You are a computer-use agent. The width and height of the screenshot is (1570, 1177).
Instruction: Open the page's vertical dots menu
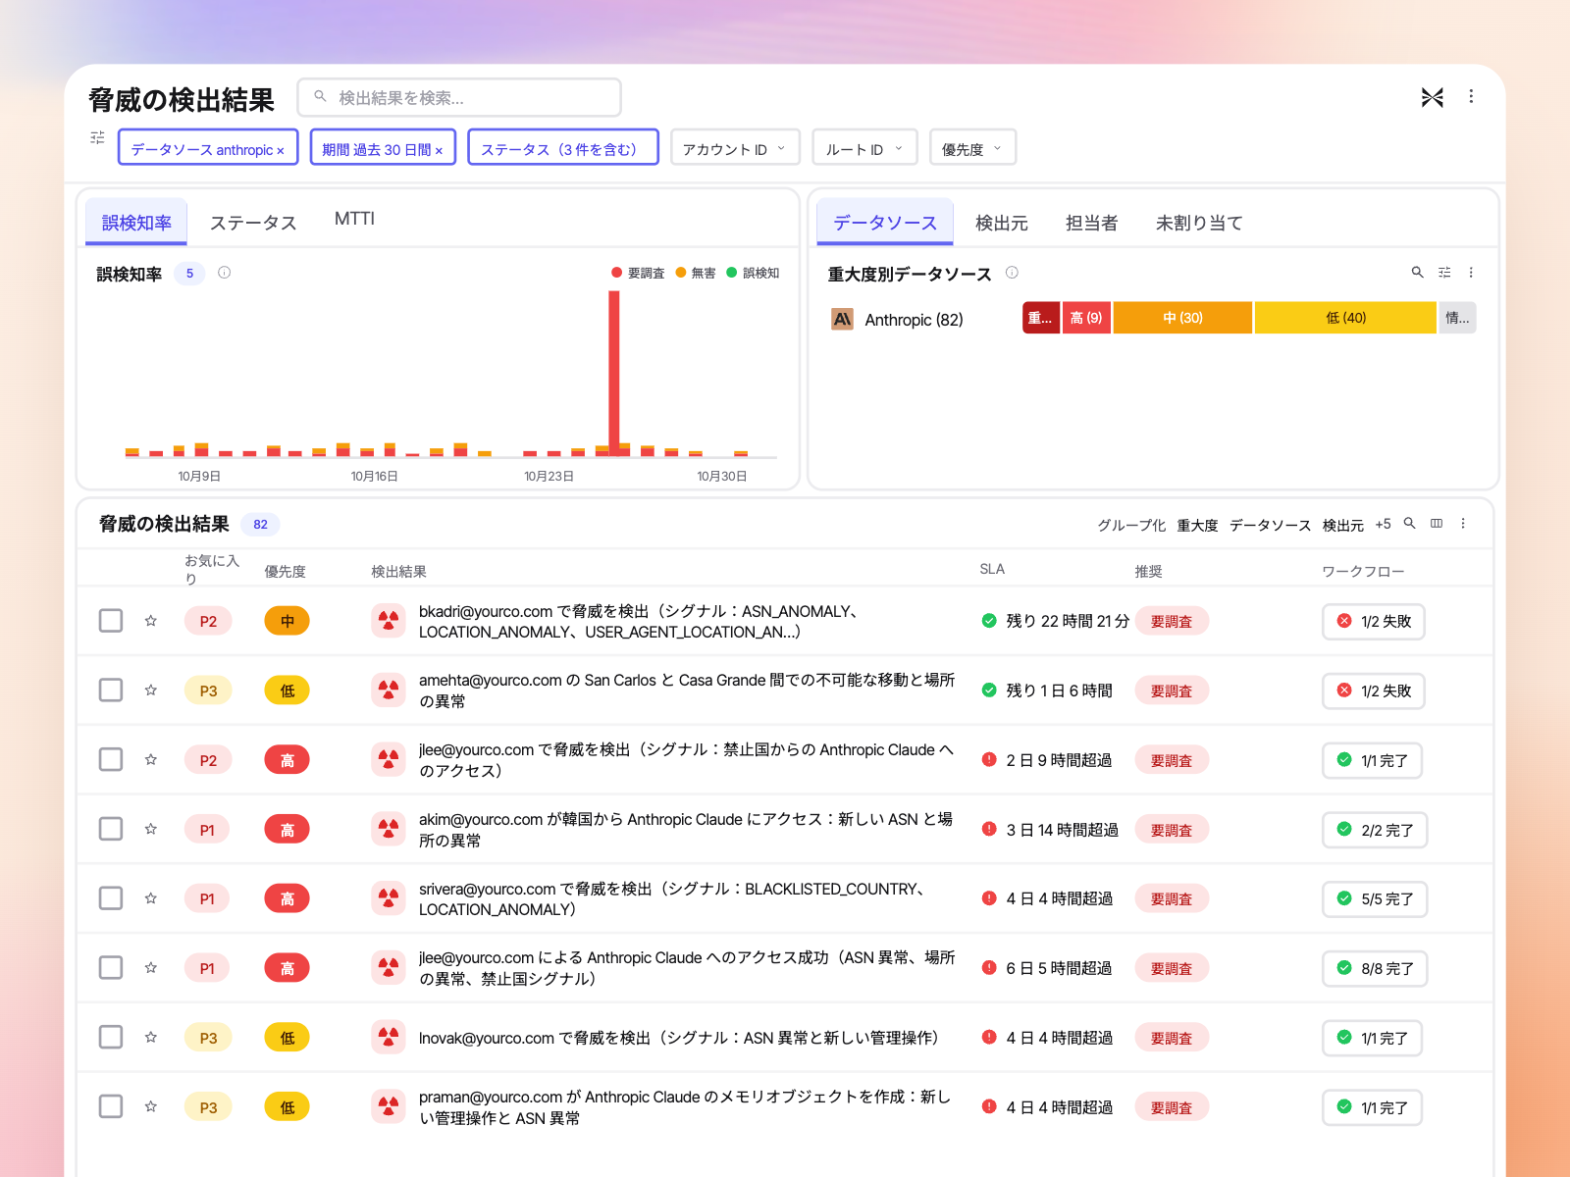[1471, 96]
